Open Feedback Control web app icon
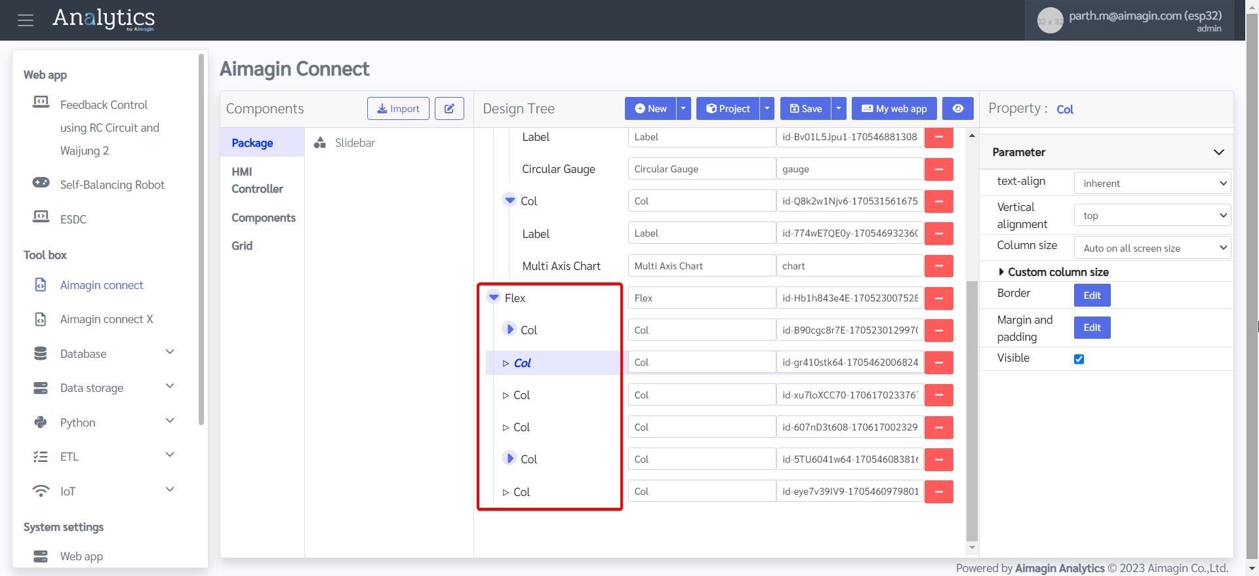Viewport: 1259px width, 576px height. coord(41,103)
